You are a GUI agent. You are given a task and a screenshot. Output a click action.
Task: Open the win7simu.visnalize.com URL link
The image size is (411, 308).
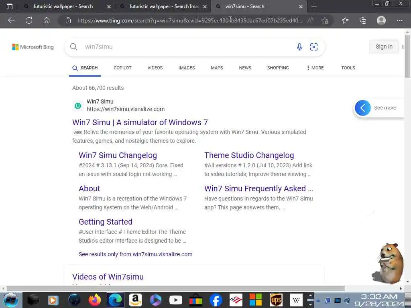126,109
